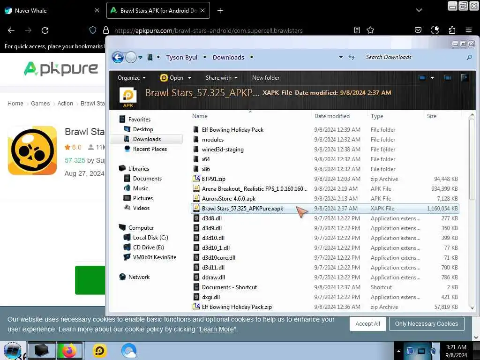The image size is (480, 360).
Task: Switch to Naver Whale browser tab
Action: [x=52, y=10]
